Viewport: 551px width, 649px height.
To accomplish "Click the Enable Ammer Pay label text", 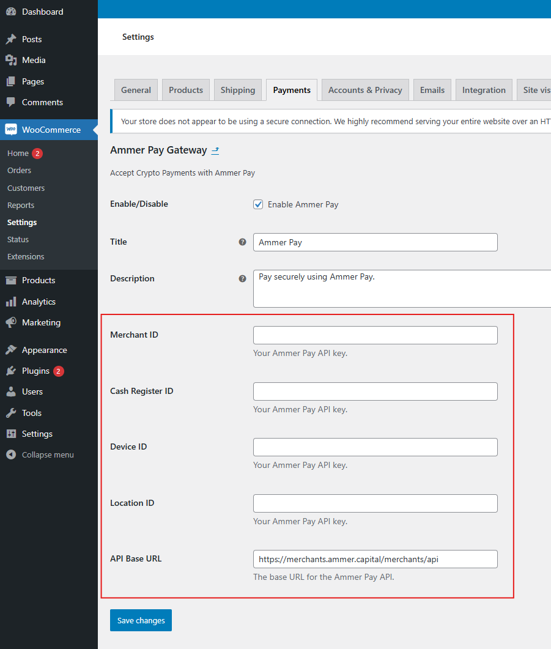I will pos(303,204).
